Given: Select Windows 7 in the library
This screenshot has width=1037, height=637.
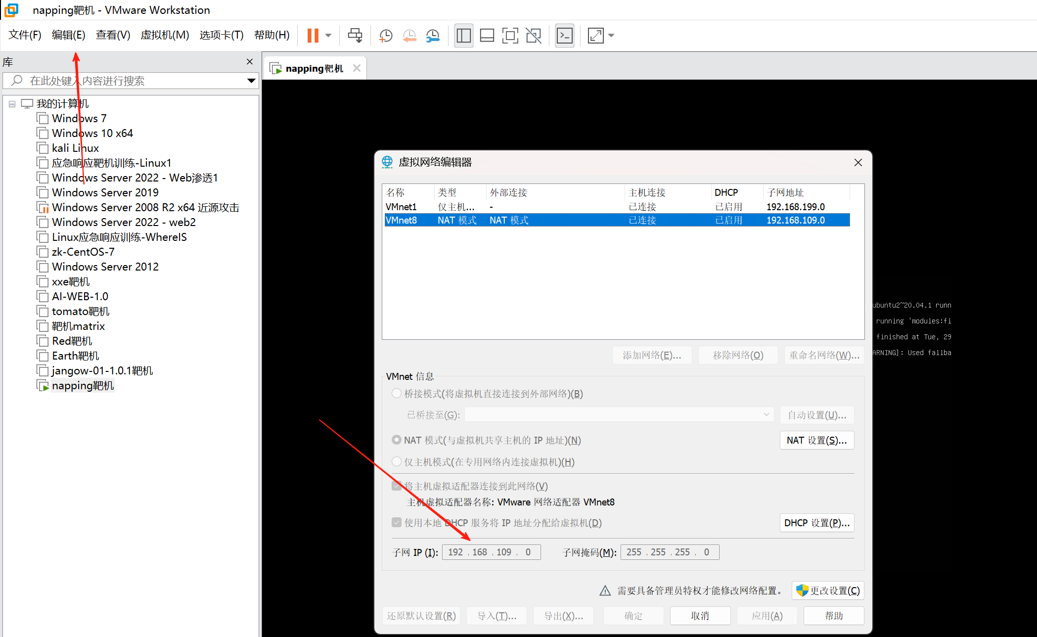Looking at the screenshot, I should point(79,119).
